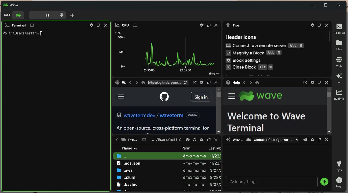
Task: Select the .azure folder
Action: 167,177
